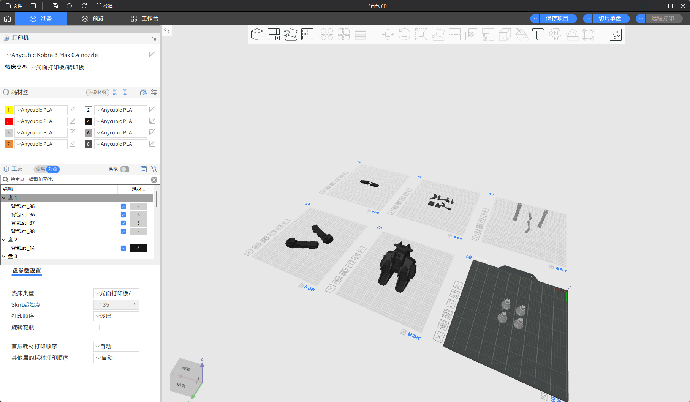Viewport: 690px width, 402px height.
Task: Click the object search input field
Action: 80,180
